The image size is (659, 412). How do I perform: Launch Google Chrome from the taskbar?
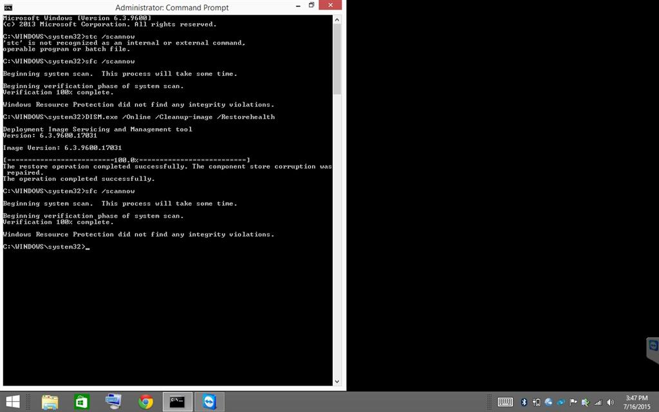click(x=145, y=402)
